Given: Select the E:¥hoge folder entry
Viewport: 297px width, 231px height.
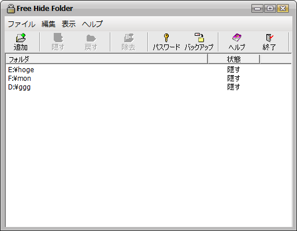Looking at the screenshot, I should [21, 70].
